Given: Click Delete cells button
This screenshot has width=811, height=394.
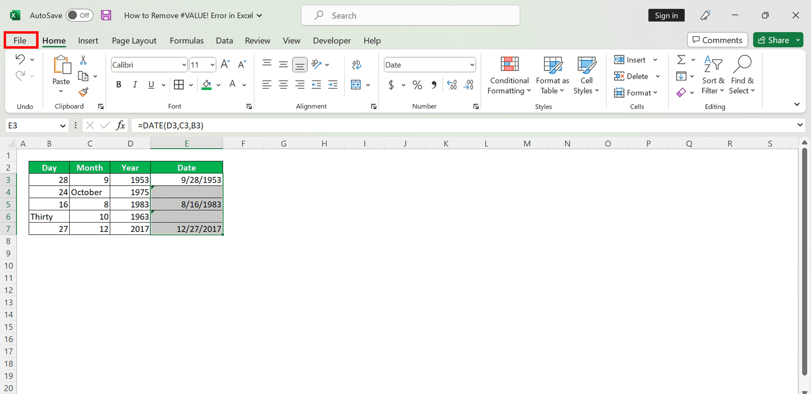Looking at the screenshot, I should point(631,76).
